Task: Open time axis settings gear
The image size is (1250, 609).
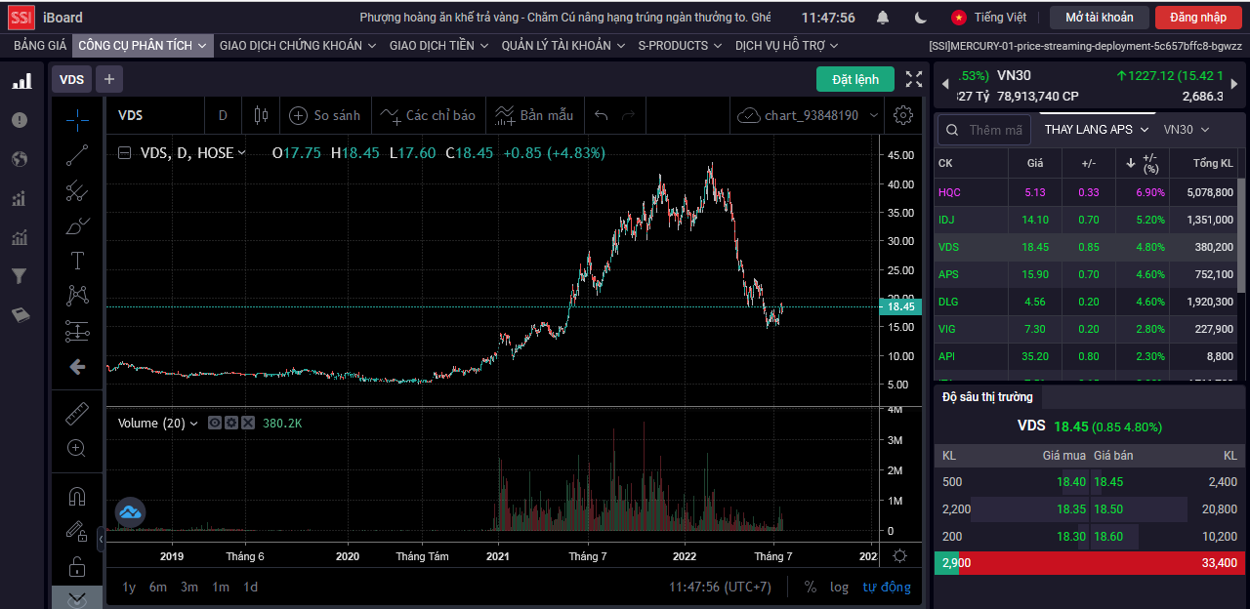Action: (x=900, y=556)
